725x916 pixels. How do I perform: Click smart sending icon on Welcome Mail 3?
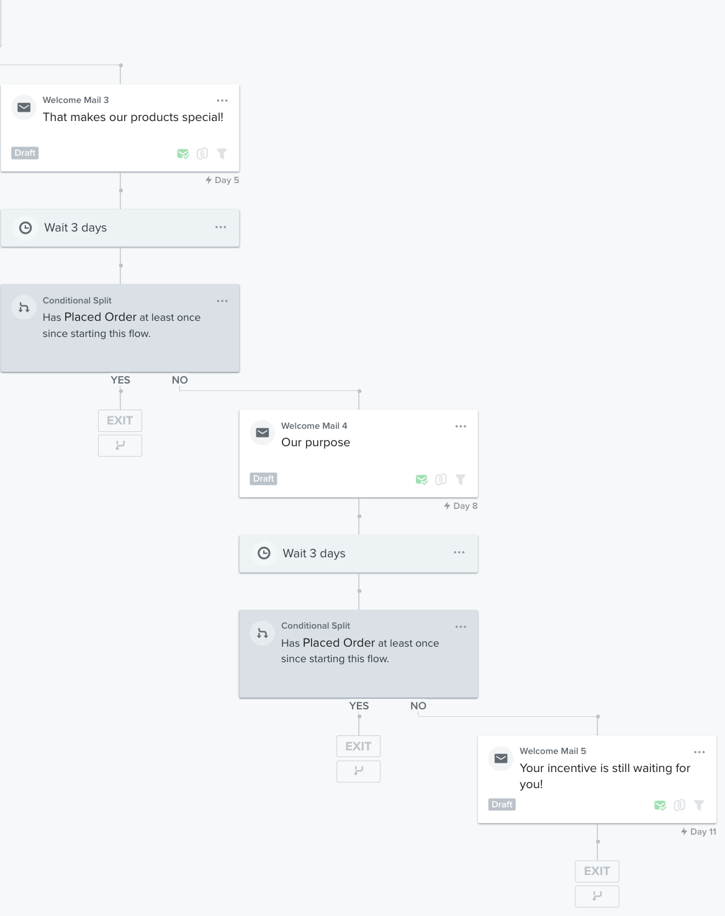[183, 153]
